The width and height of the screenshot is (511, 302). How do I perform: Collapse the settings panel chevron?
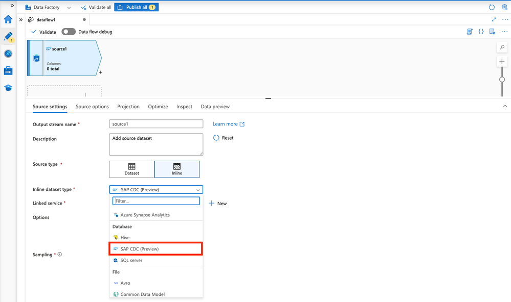505,106
